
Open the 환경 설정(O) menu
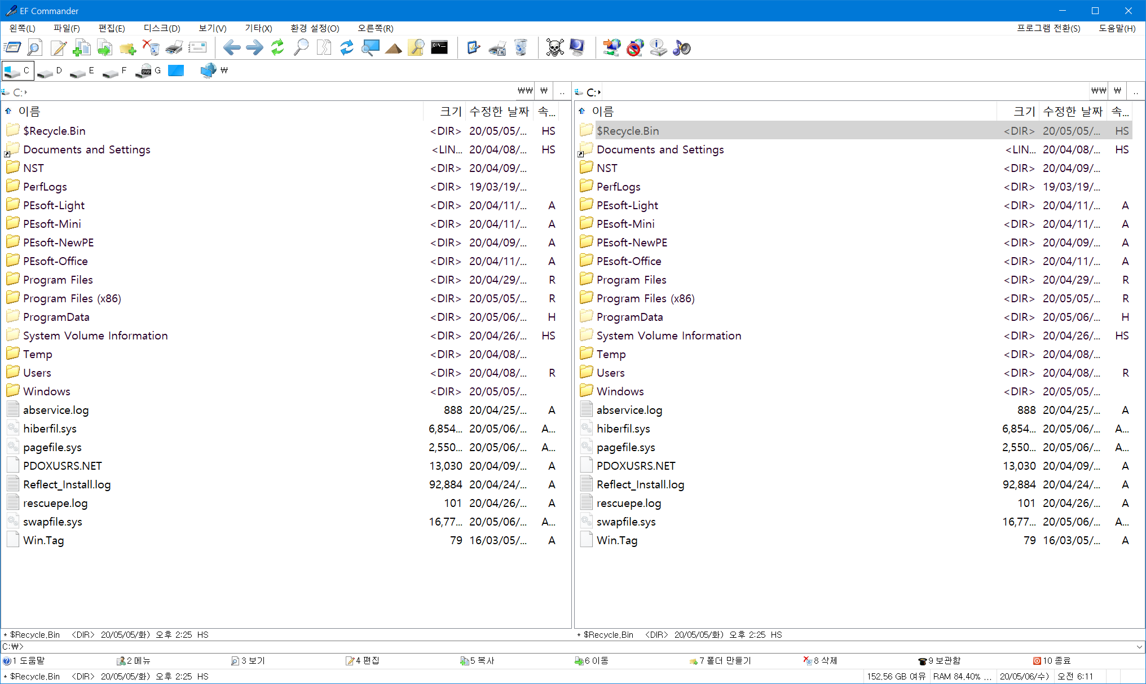pyautogui.click(x=315, y=28)
